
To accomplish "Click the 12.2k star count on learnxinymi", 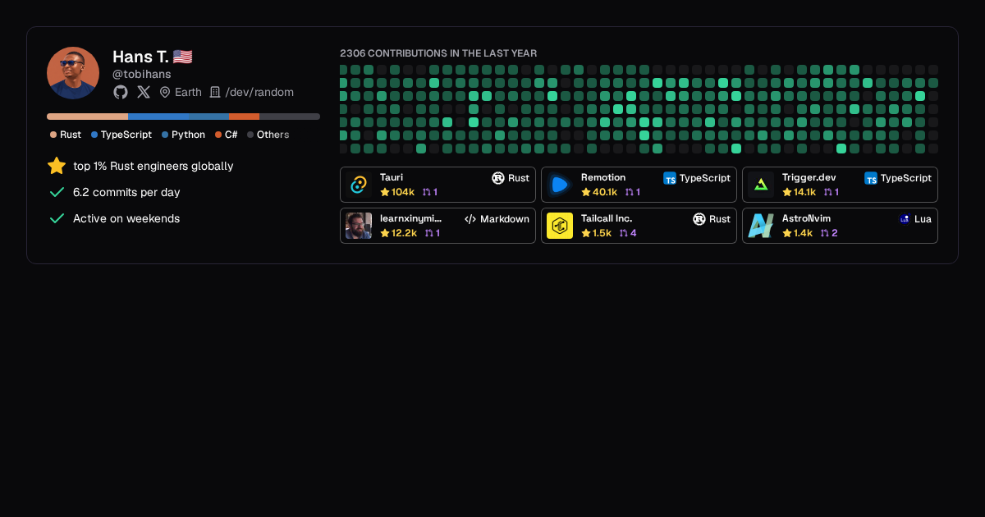I will [405, 233].
